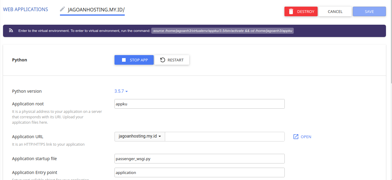The height and width of the screenshot is (180, 392).
Task: Save the application settings
Action: pyautogui.click(x=369, y=11)
